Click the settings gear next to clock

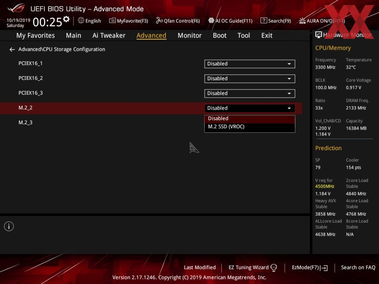66,19
